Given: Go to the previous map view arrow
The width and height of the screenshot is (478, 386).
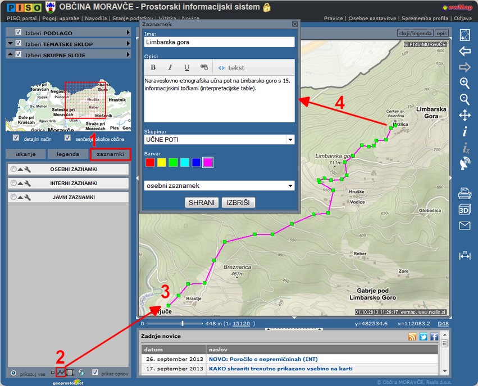Looking at the screenshot, I should [x=465, y=52].
